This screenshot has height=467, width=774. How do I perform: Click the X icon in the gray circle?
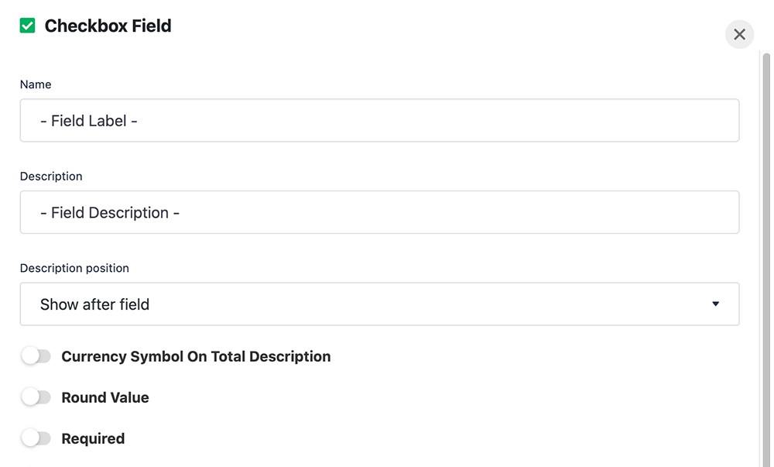739,34
